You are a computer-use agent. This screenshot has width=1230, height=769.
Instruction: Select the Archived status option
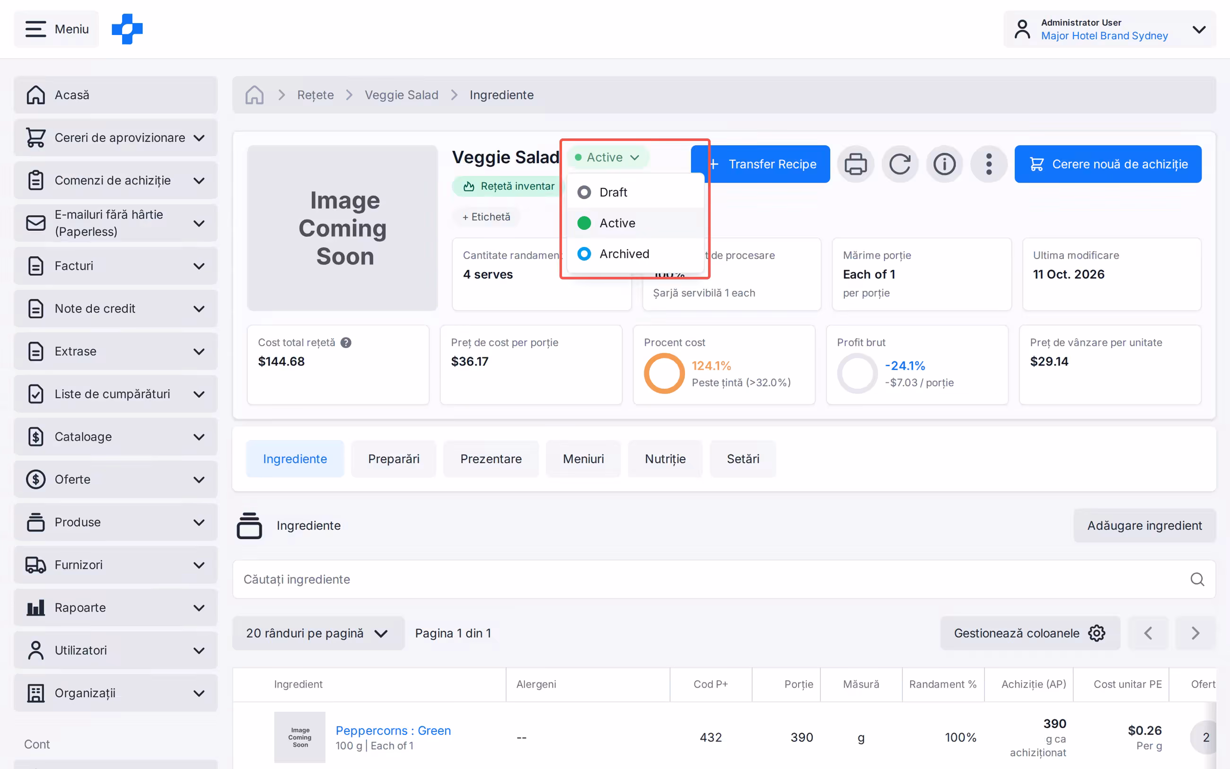point(635,254)
